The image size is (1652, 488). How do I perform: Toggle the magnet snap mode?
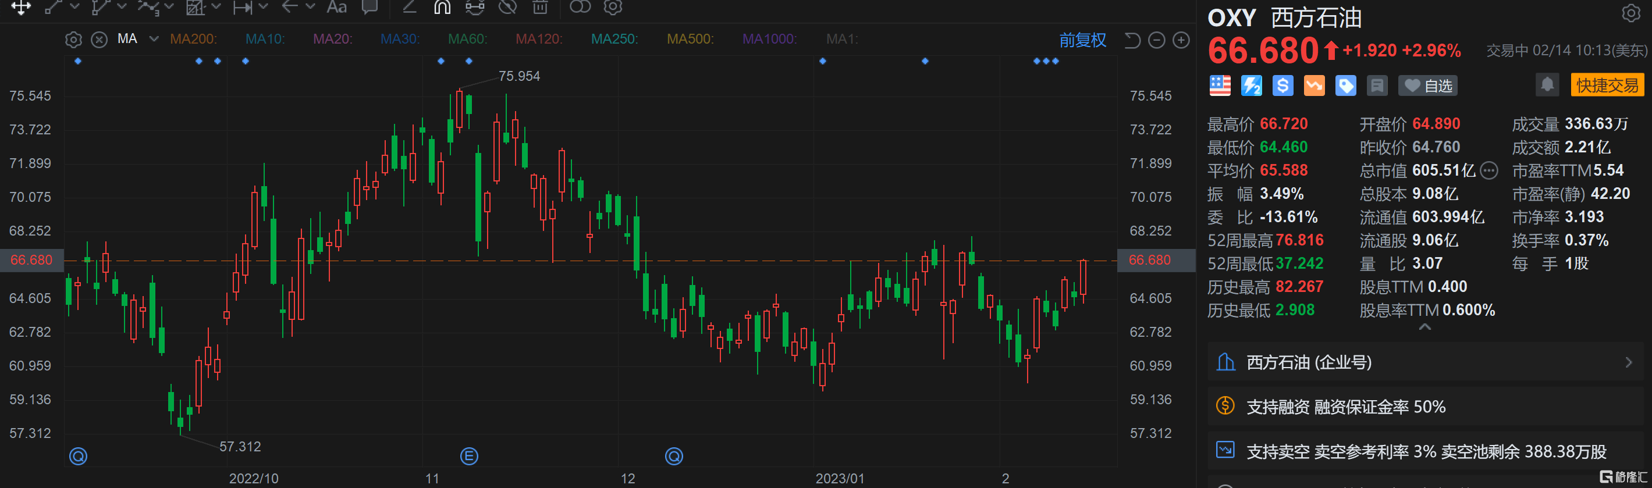442,7
